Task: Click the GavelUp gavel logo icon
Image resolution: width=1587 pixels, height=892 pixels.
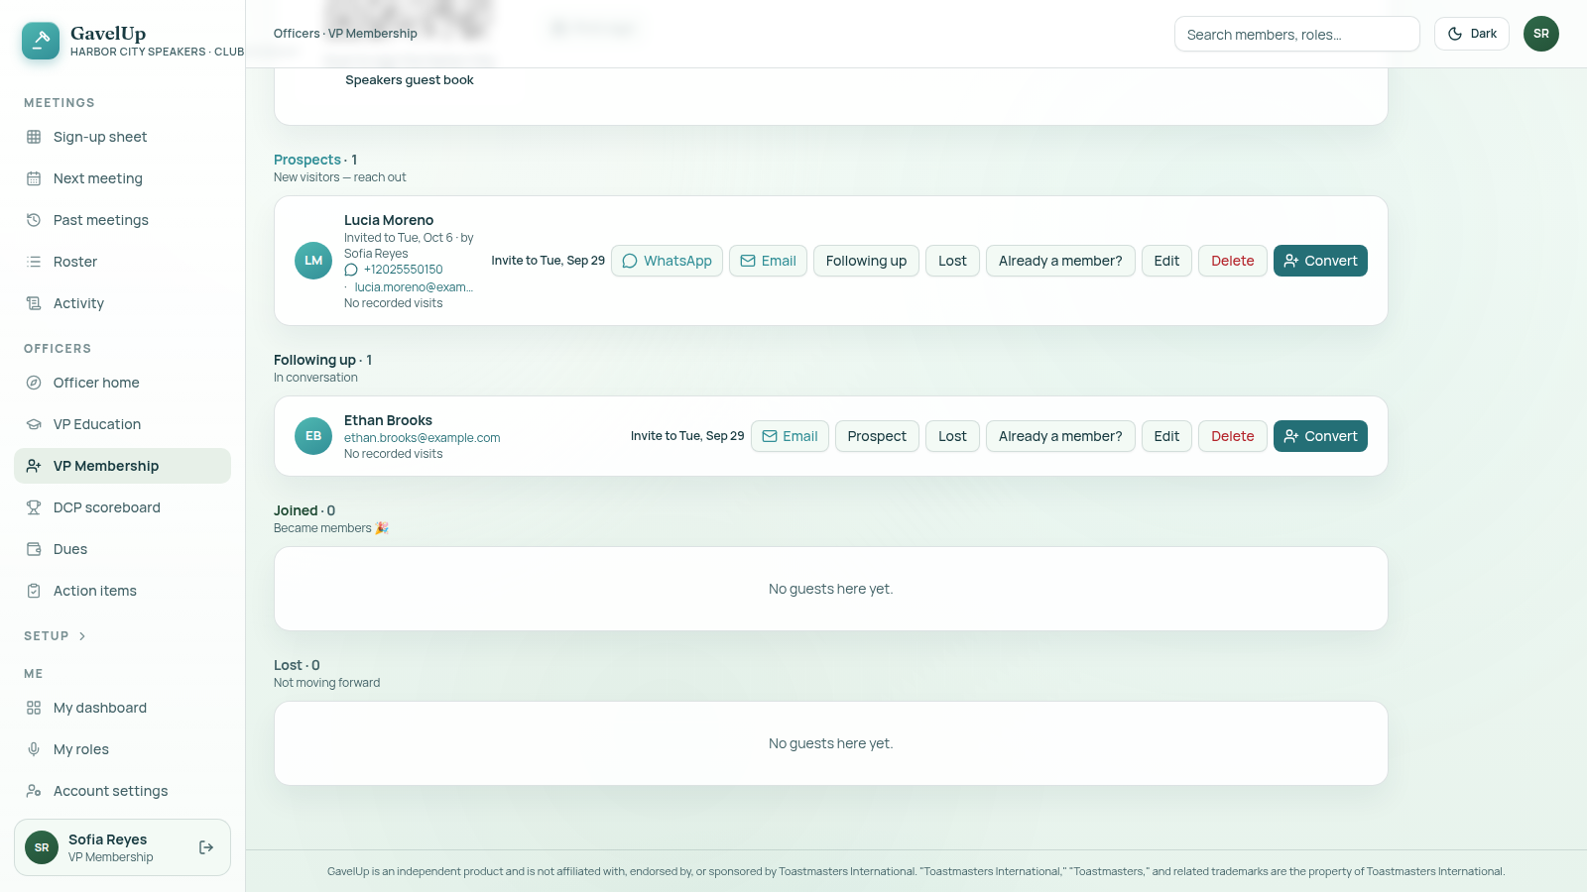Action: tap(41, 41)
